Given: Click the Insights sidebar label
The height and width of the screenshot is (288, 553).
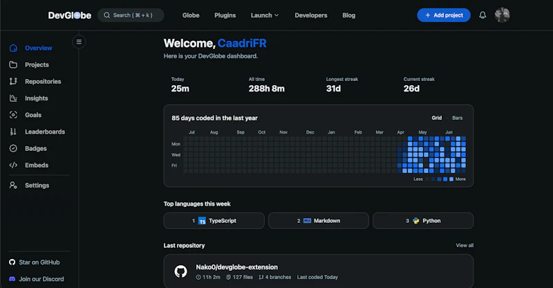Looking at the screenshot, I should pyautogui.click(x=37, y=98).
